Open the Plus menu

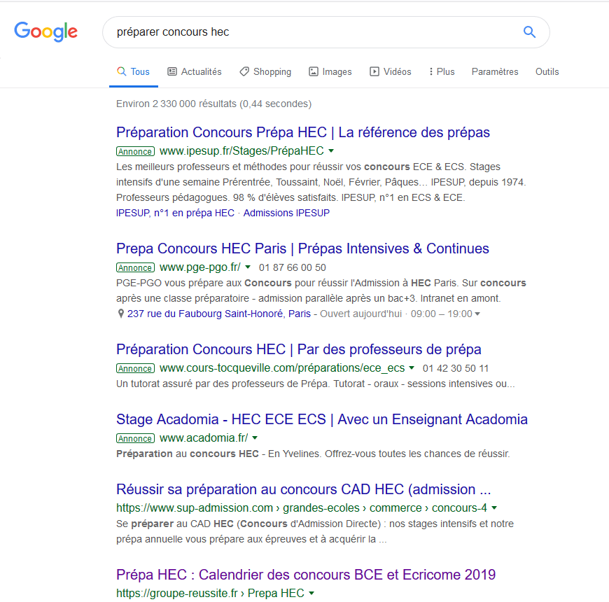[442, 72]
